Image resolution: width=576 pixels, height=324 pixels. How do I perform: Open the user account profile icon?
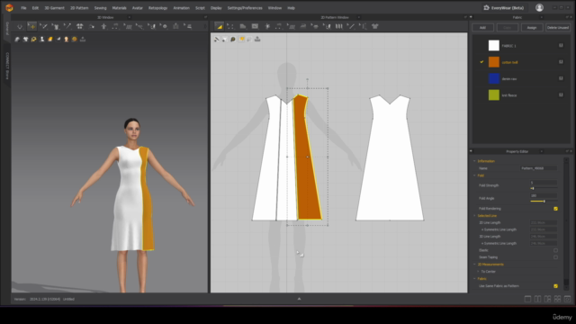pos(539,8)
